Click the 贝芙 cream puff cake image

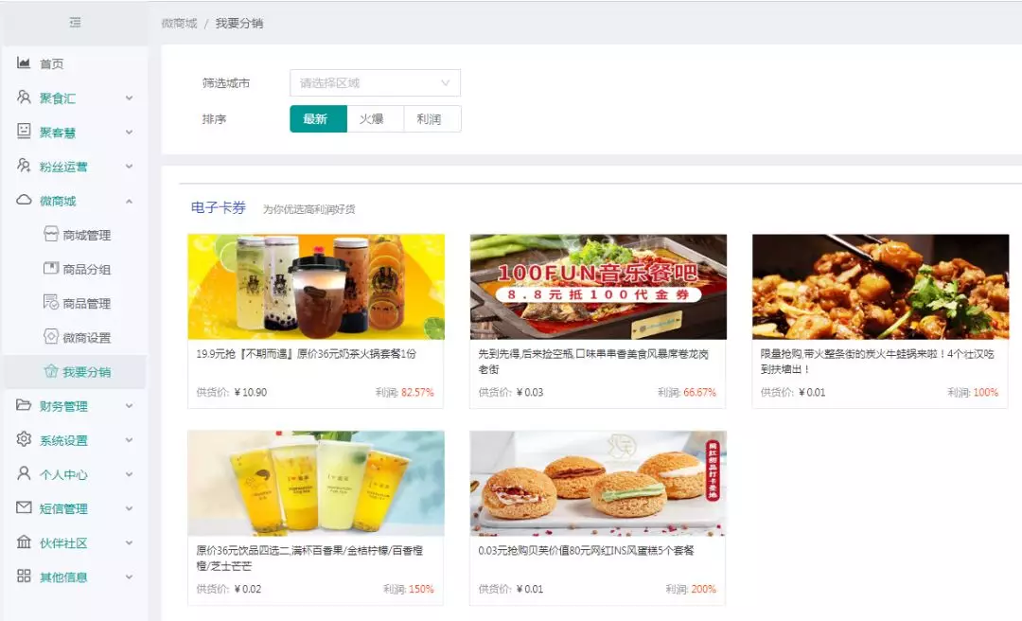pos(598,483)
